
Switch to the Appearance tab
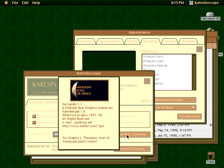(x=110, y=41)
